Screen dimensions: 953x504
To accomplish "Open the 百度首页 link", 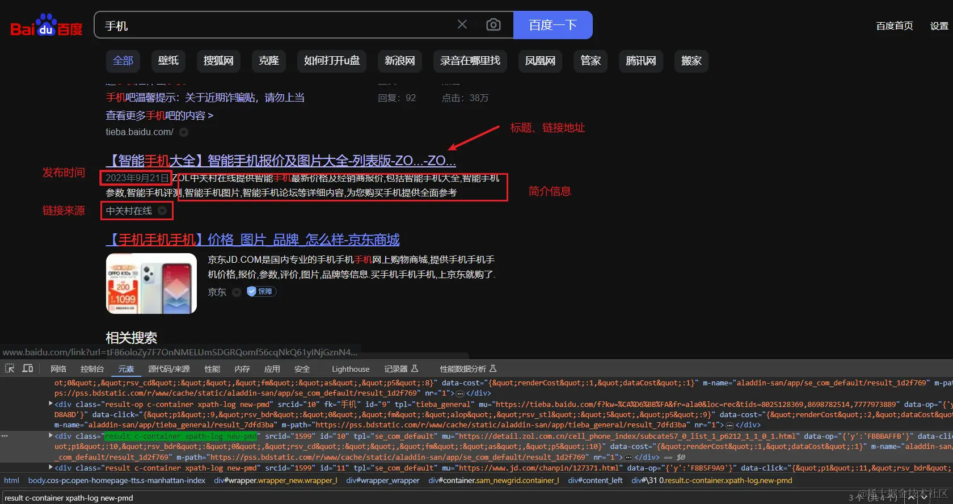I will [x=895, y=26].
